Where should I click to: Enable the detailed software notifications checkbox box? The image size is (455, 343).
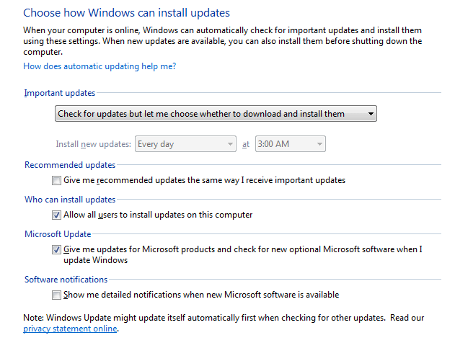[x=57, y=295]
